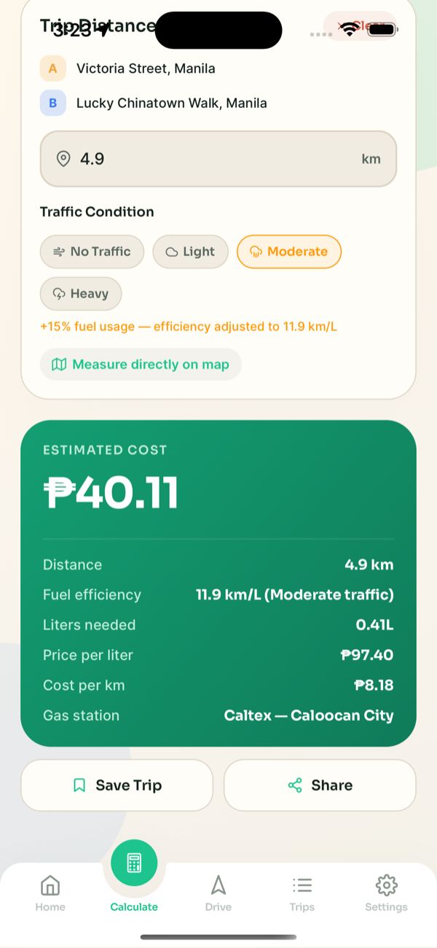Tap the distance input showing 4.9 km

coord(219,159)
